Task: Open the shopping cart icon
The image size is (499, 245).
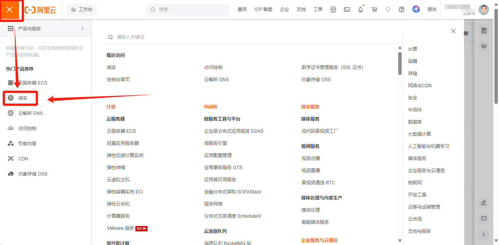Action: point(374,9)
